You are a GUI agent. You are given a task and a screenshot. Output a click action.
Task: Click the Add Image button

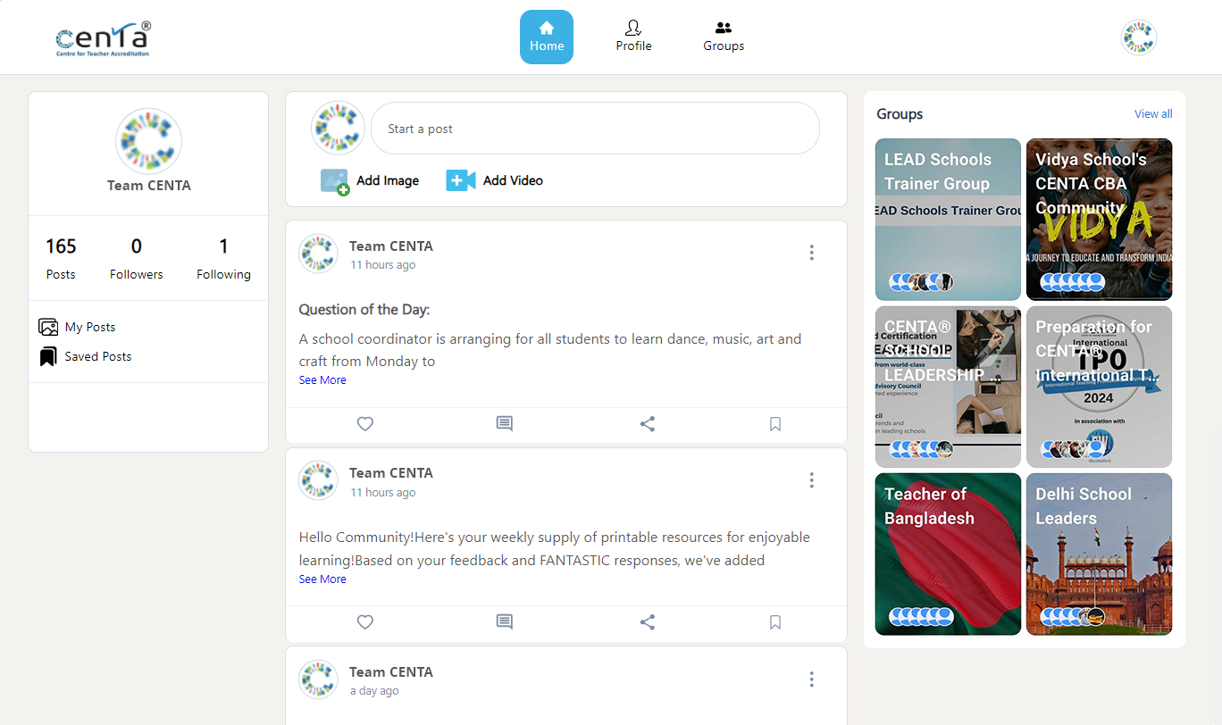point(371,180)
